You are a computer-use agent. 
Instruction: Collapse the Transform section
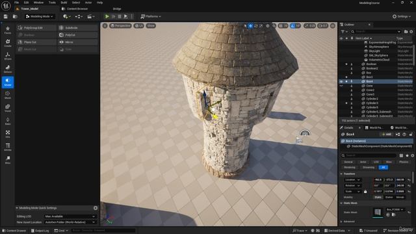coord(341,174)
